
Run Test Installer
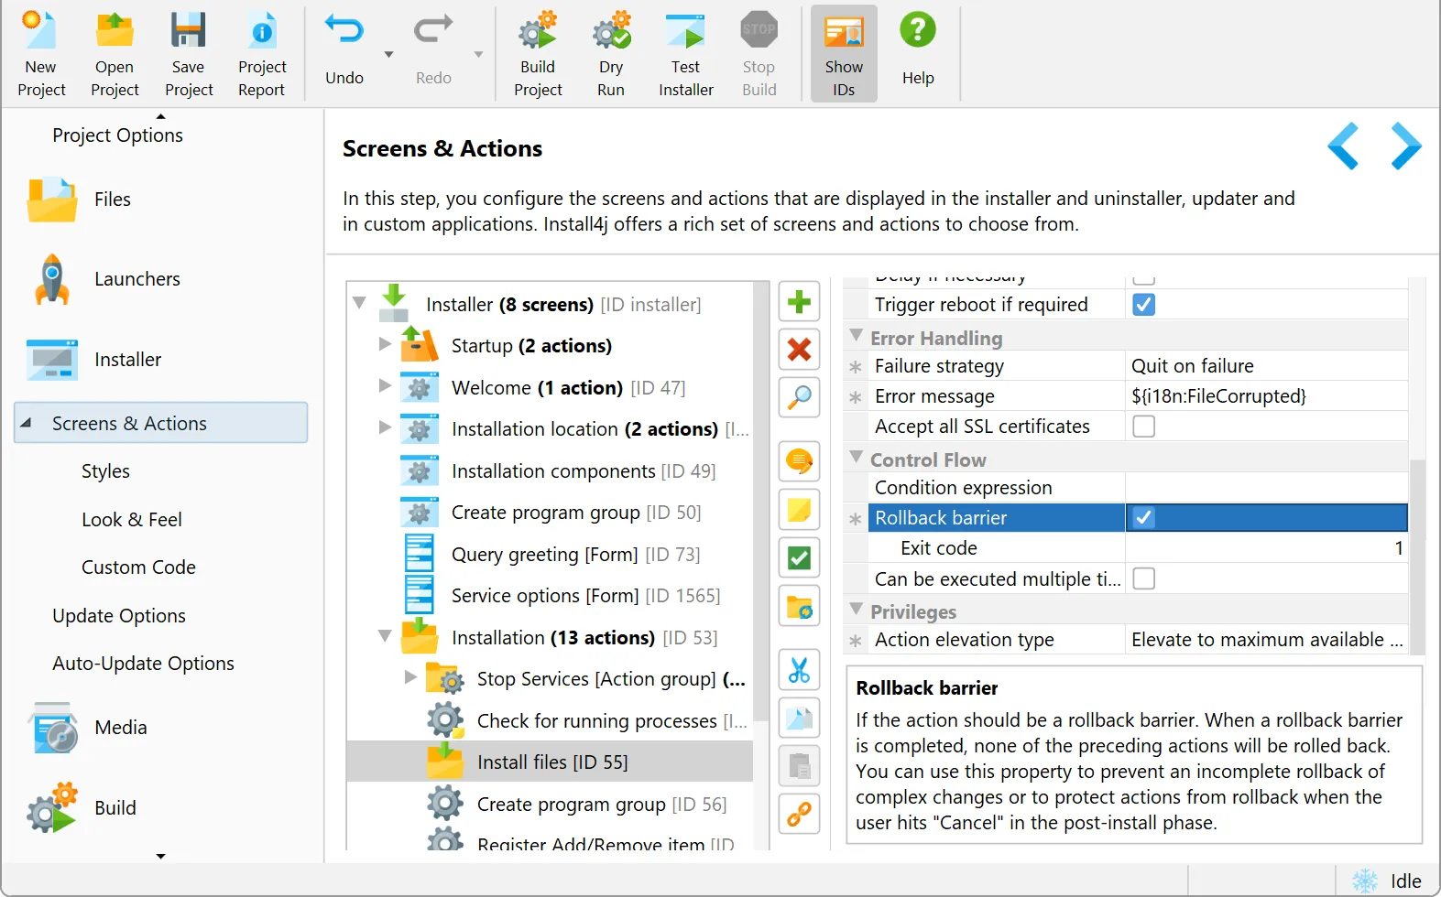pyautogui.click(x=685, y=53)
